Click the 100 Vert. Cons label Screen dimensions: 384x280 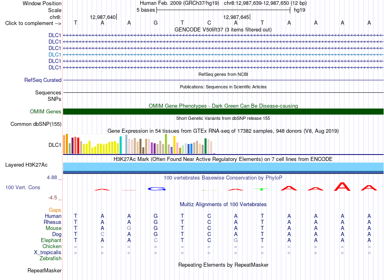point(23,187)
